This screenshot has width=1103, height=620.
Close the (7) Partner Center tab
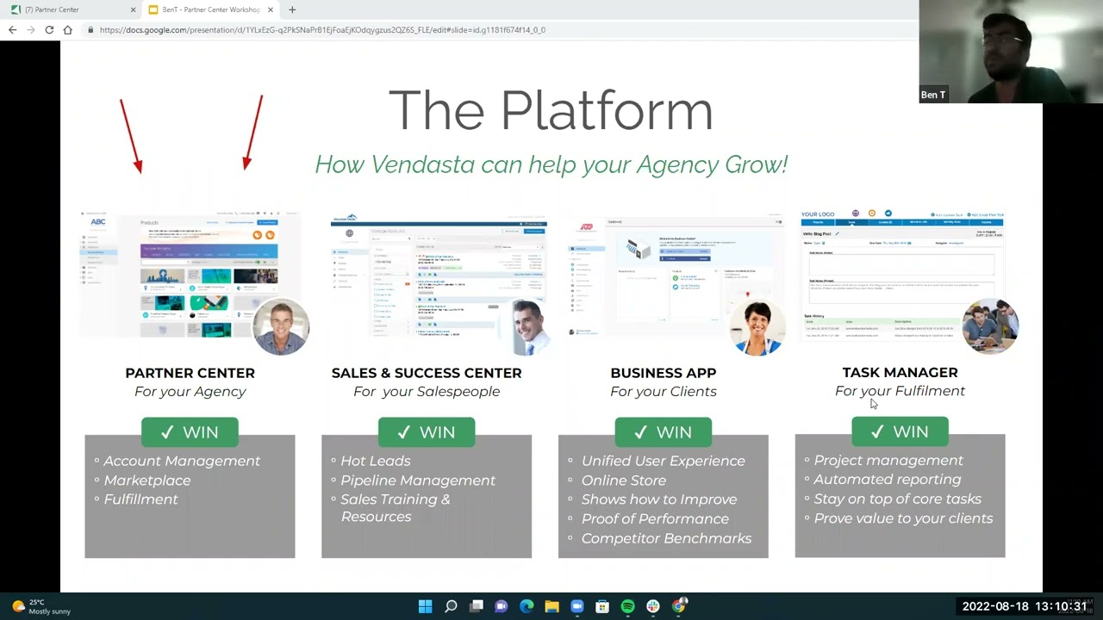pos(134,9)
